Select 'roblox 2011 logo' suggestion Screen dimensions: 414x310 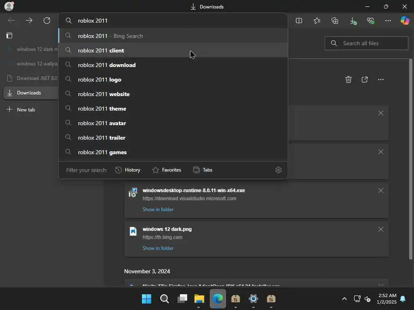pos(173,80)
